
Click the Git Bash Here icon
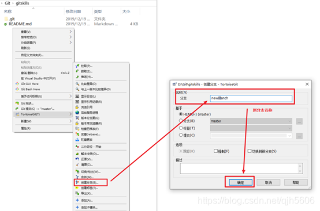[17, 89]
